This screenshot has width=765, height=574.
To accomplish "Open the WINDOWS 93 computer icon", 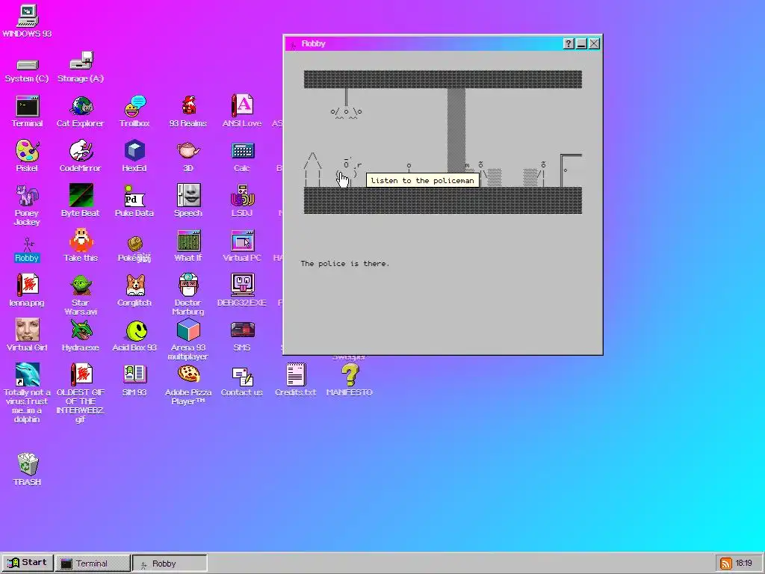I will pyautogui.click(x=27, y=21).
